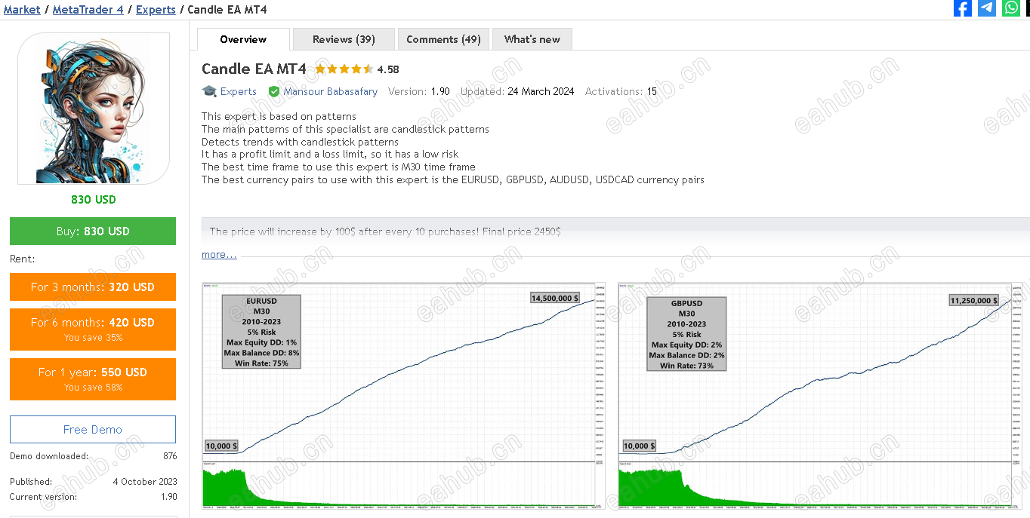Open the Experts breadcrumb link

tap(156, 10)
